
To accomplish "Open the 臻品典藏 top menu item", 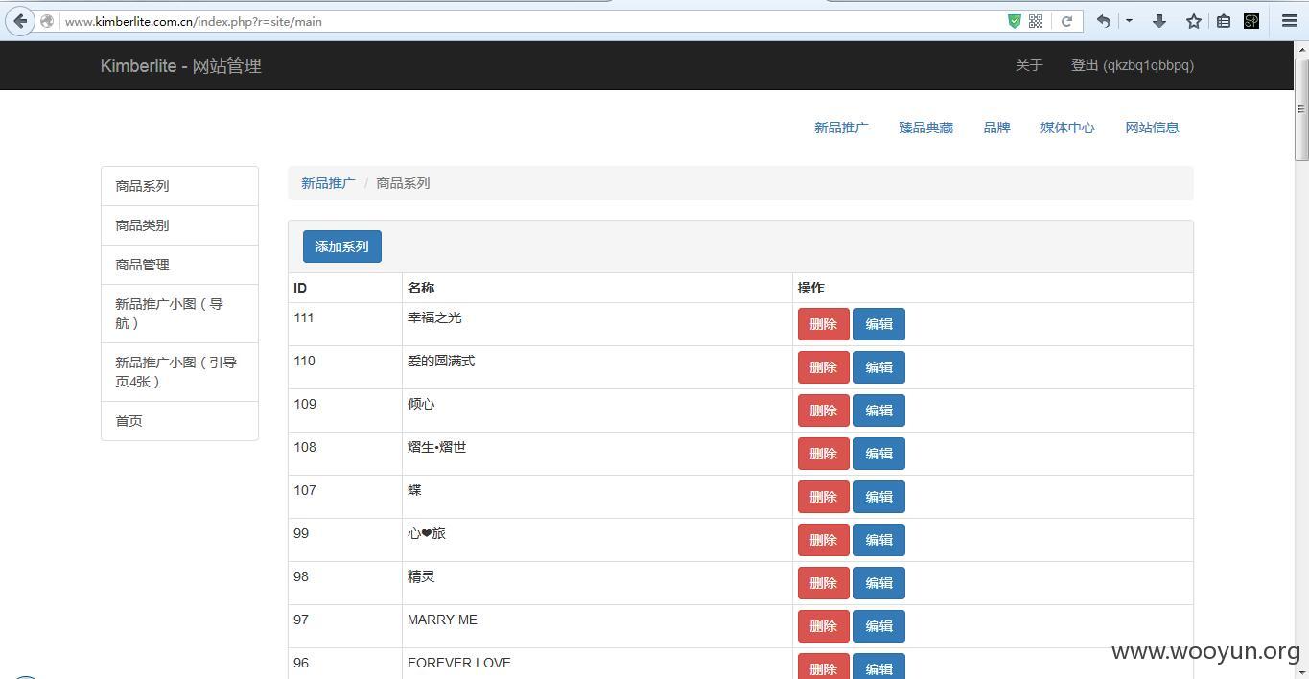I will pos(925,128).
